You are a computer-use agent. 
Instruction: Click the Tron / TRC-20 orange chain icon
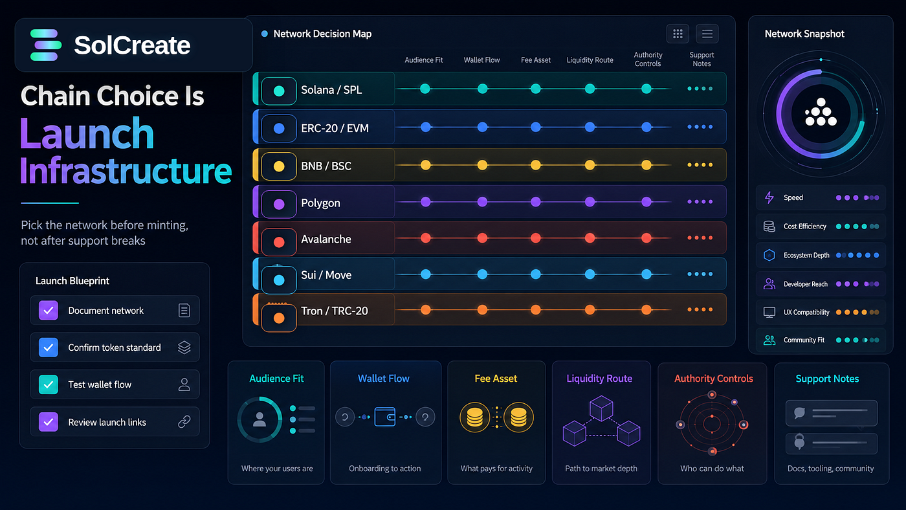279,318
